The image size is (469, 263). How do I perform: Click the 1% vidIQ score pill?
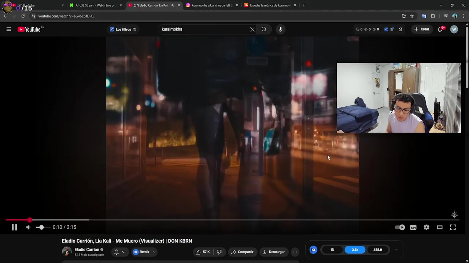tap(332, 250)
